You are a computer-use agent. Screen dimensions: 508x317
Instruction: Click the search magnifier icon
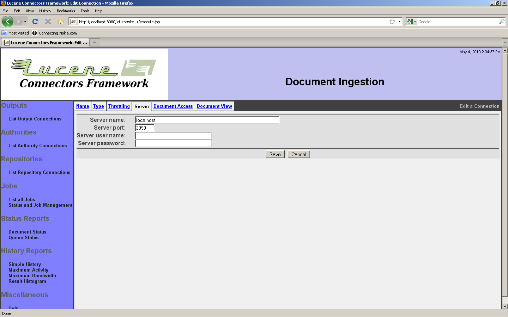click(501, 22)
